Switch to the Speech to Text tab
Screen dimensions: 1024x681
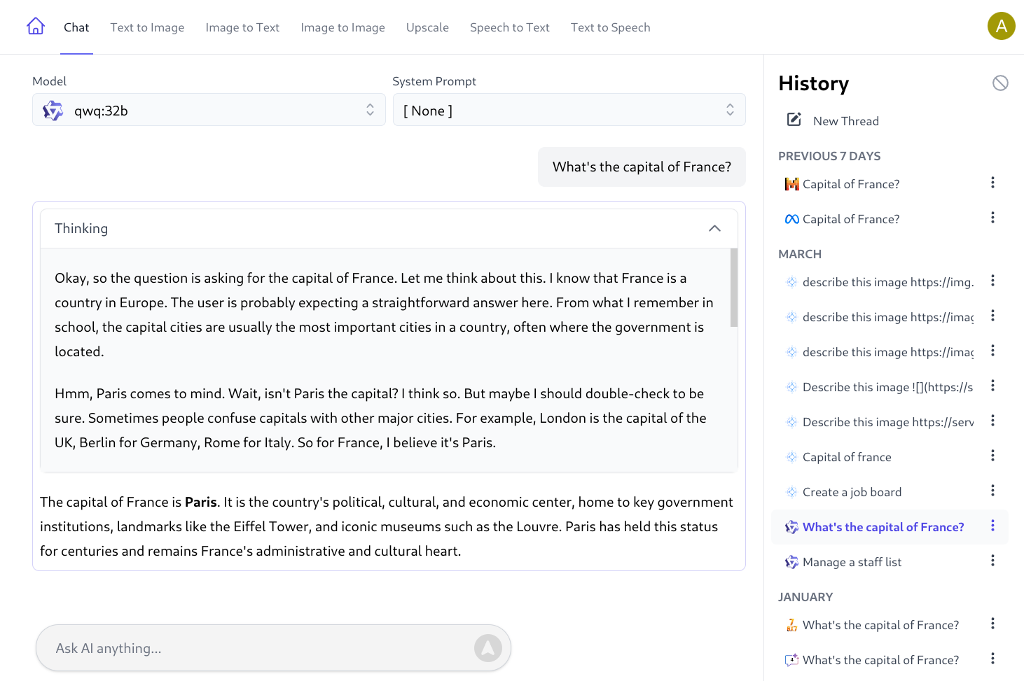coord(510,27)
